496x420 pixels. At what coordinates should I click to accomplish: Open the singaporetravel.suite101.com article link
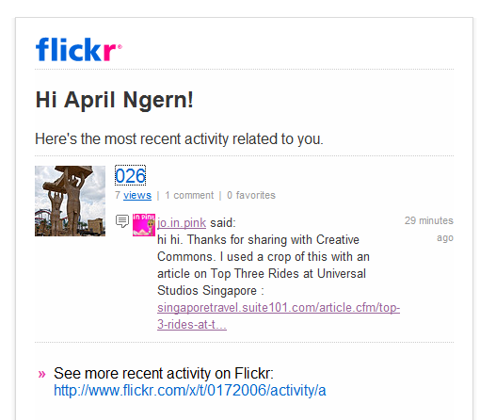point(279,308)
